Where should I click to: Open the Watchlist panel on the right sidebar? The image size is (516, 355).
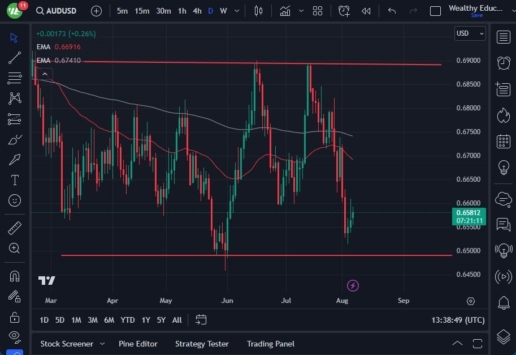(x=504, y=37)
